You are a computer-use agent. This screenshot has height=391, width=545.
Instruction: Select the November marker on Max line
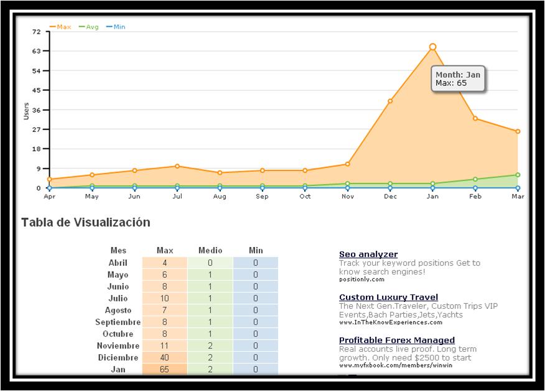click(348, 164)
